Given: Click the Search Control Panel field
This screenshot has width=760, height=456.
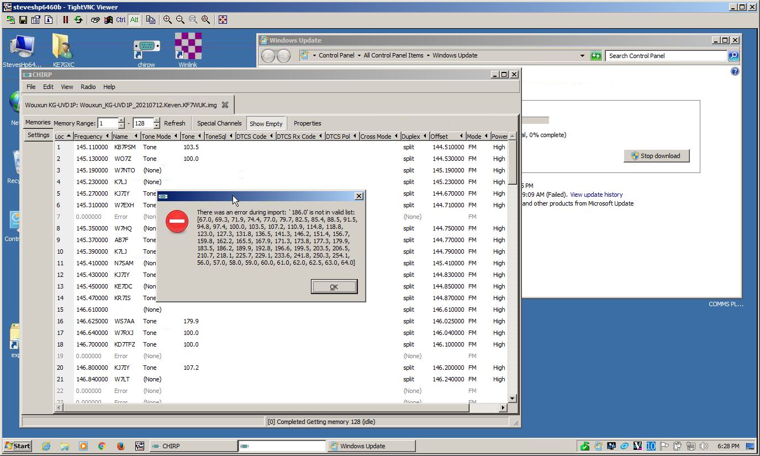Looking at the screenshot, I should pyautogui.click(x=666, y=55).
